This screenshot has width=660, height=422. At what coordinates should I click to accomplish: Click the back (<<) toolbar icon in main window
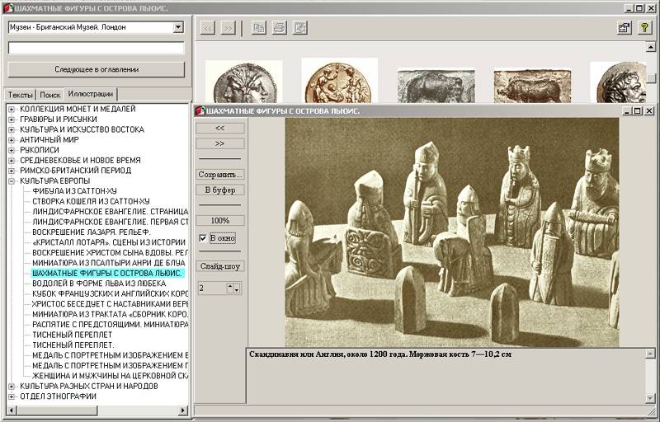click(x=208, y=28)
